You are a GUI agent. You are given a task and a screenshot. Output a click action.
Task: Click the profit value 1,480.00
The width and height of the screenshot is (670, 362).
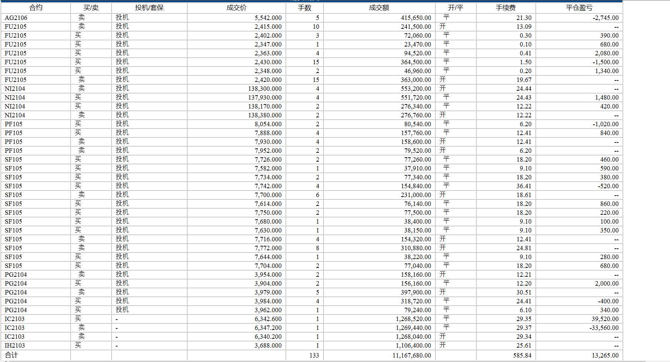click(x=607, y=97)
